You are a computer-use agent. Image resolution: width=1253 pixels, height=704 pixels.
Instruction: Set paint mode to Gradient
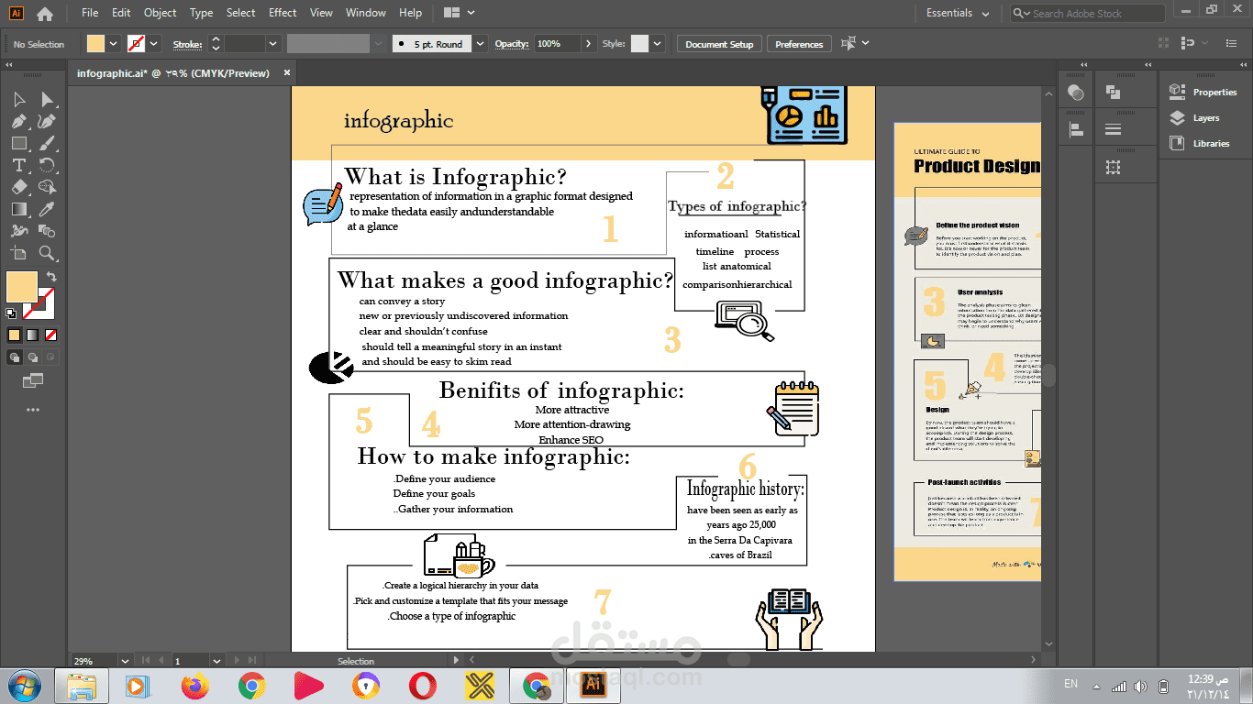(x=33, y=335)
